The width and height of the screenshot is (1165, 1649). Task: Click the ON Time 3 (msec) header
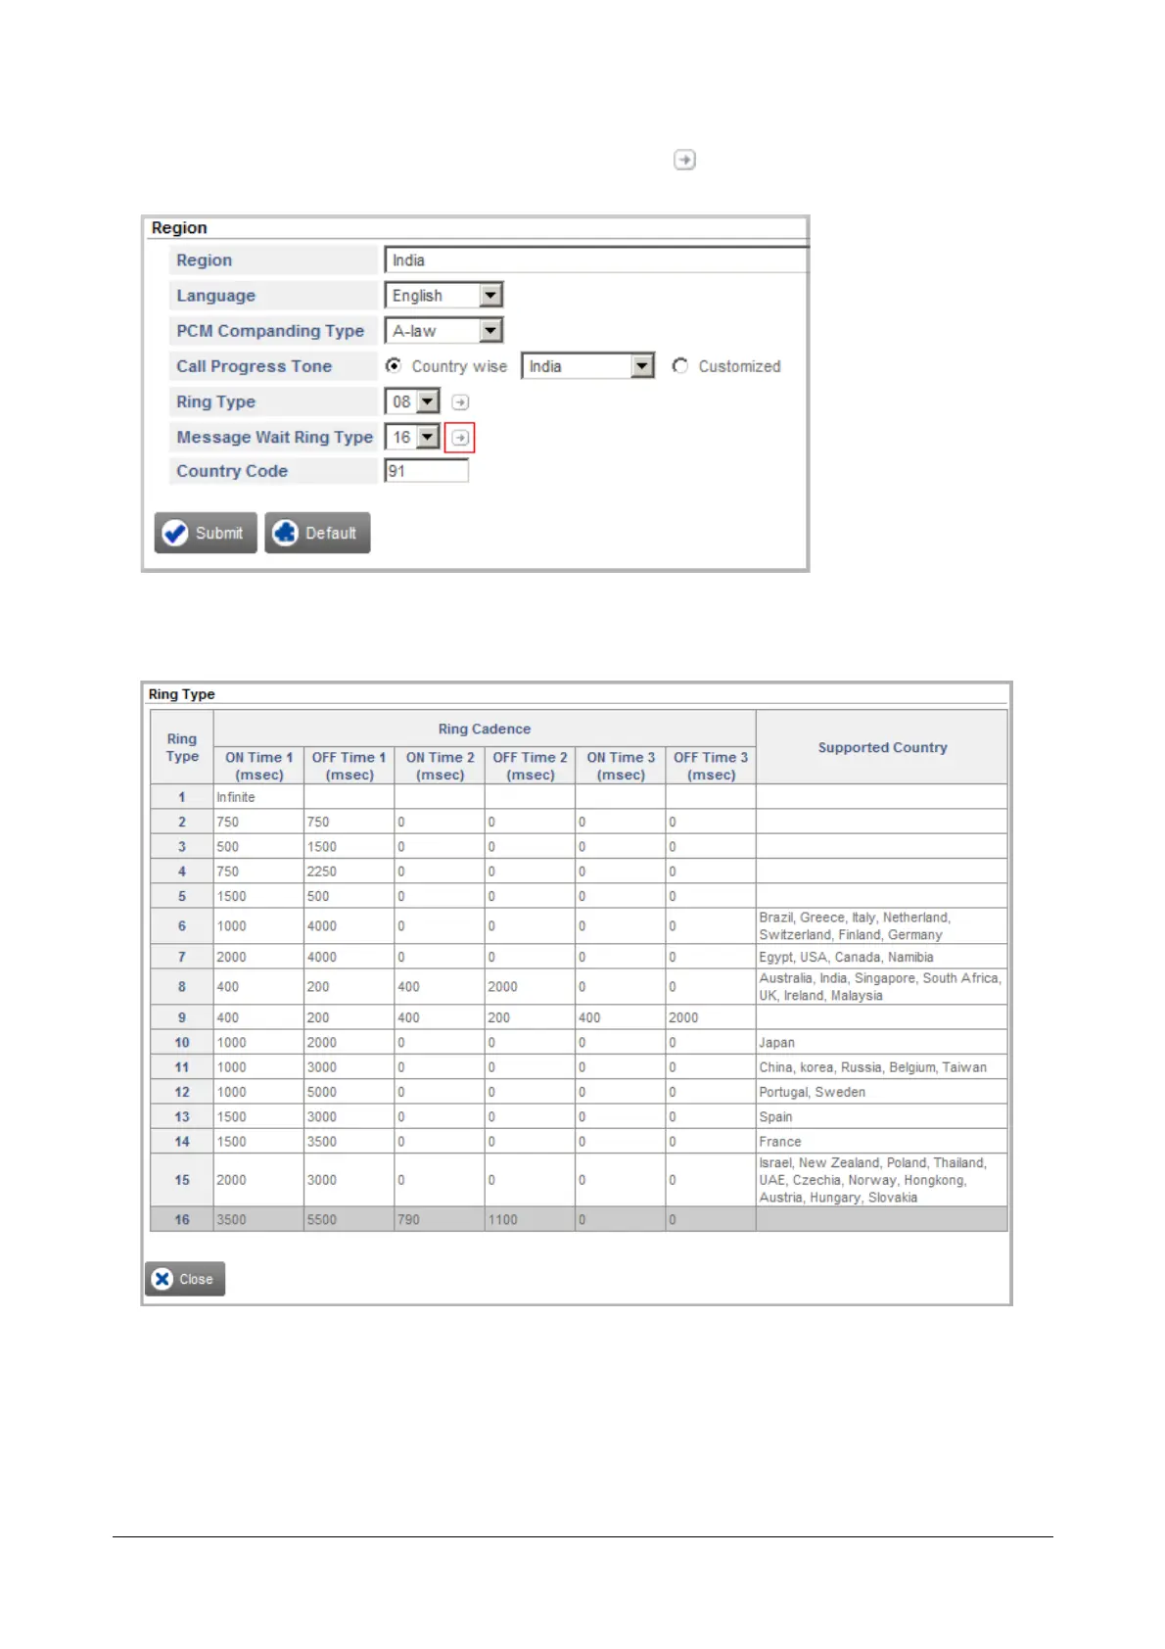coord(621,766)
